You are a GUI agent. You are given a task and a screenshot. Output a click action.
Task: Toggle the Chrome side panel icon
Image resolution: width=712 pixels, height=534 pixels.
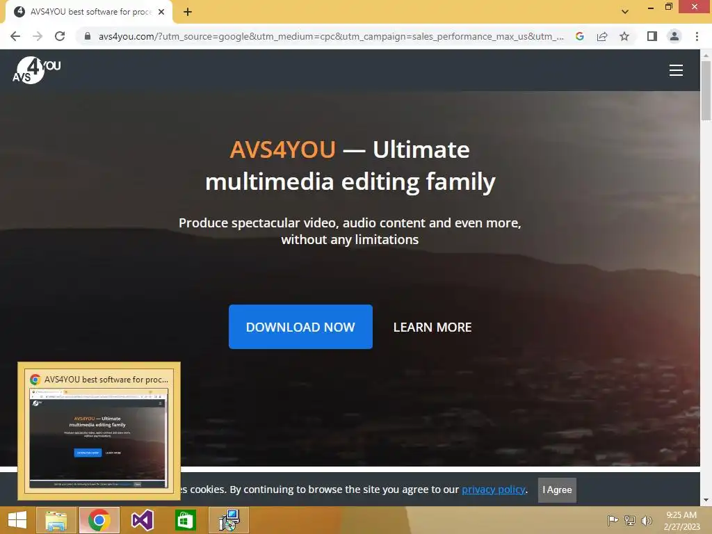[652, 36]
